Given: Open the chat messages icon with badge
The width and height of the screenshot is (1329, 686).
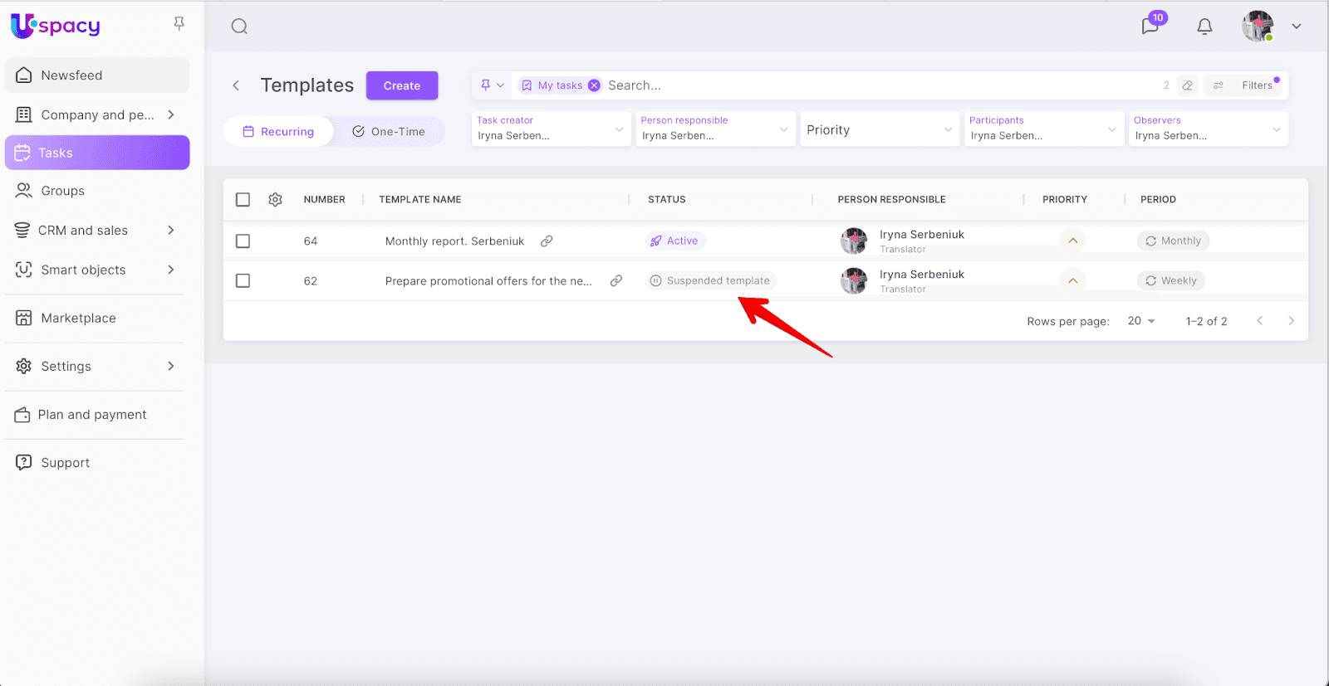Looking at the screenshot, I should point(1150,26).
